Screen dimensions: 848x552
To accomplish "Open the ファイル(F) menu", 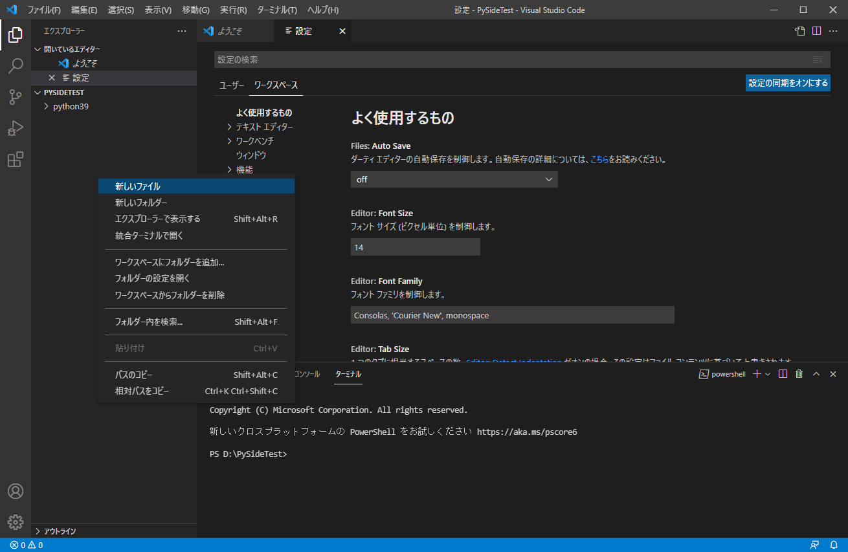I will (x=44, y=10).
